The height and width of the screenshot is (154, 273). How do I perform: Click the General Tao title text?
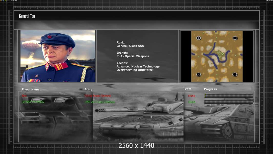click(27, 16)
